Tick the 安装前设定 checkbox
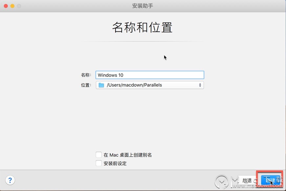Viewport: 286px width, 191px height. 99,163
